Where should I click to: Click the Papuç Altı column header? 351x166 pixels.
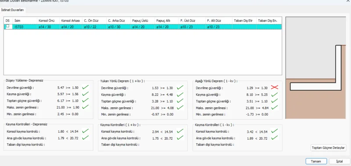[167, 21]
